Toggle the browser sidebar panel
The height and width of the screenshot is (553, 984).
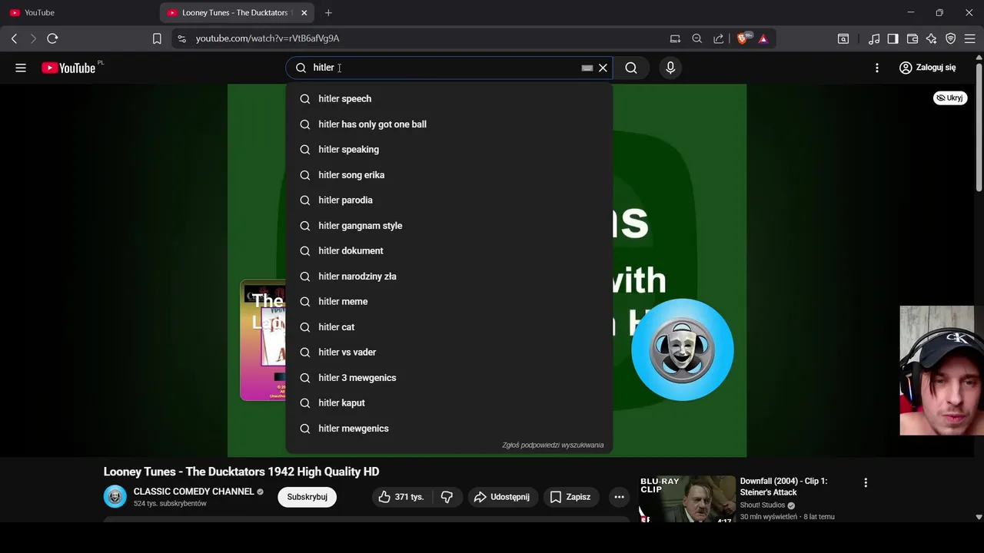(x=893, y=38)
